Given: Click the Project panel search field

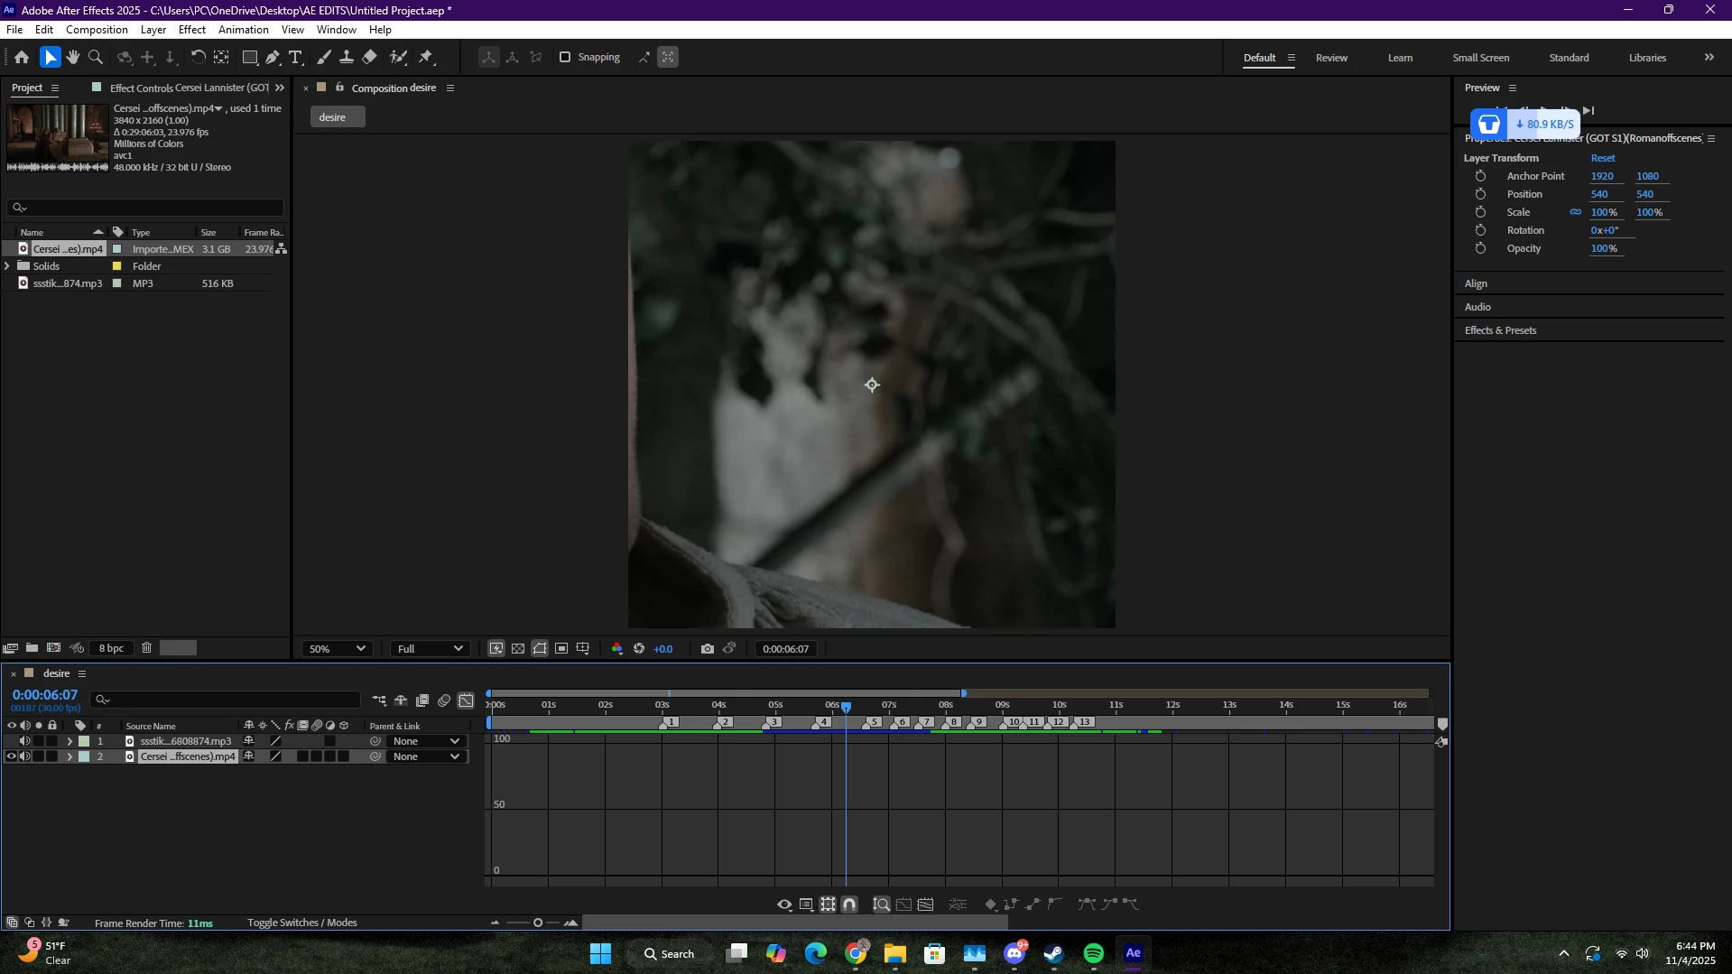Looking at the screenshot, I should (x=144, y=208).
